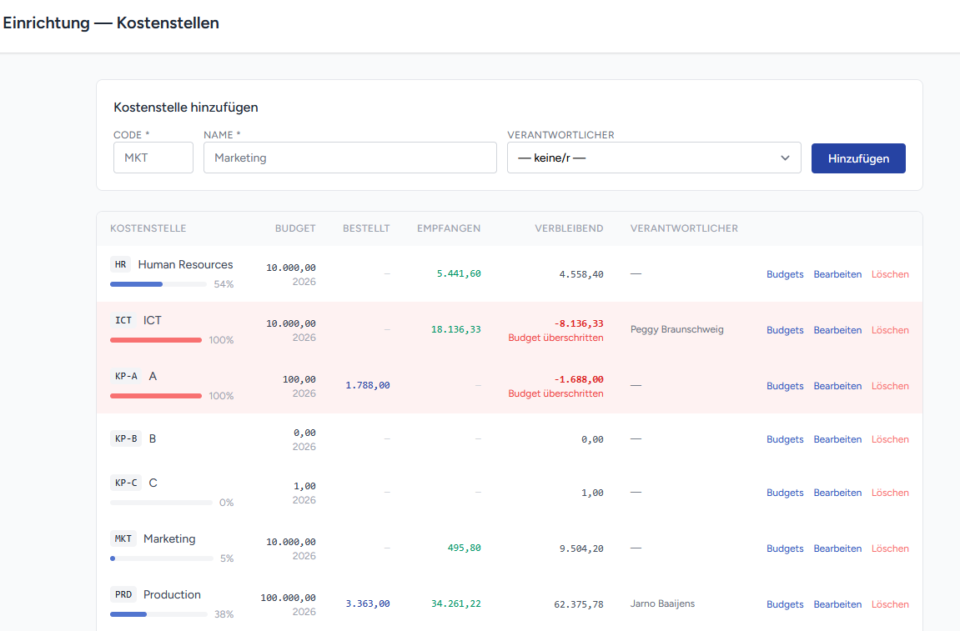Open Budgets for the ICT row
The width and height of the screenshot is (960, 631).
(785, 330)
